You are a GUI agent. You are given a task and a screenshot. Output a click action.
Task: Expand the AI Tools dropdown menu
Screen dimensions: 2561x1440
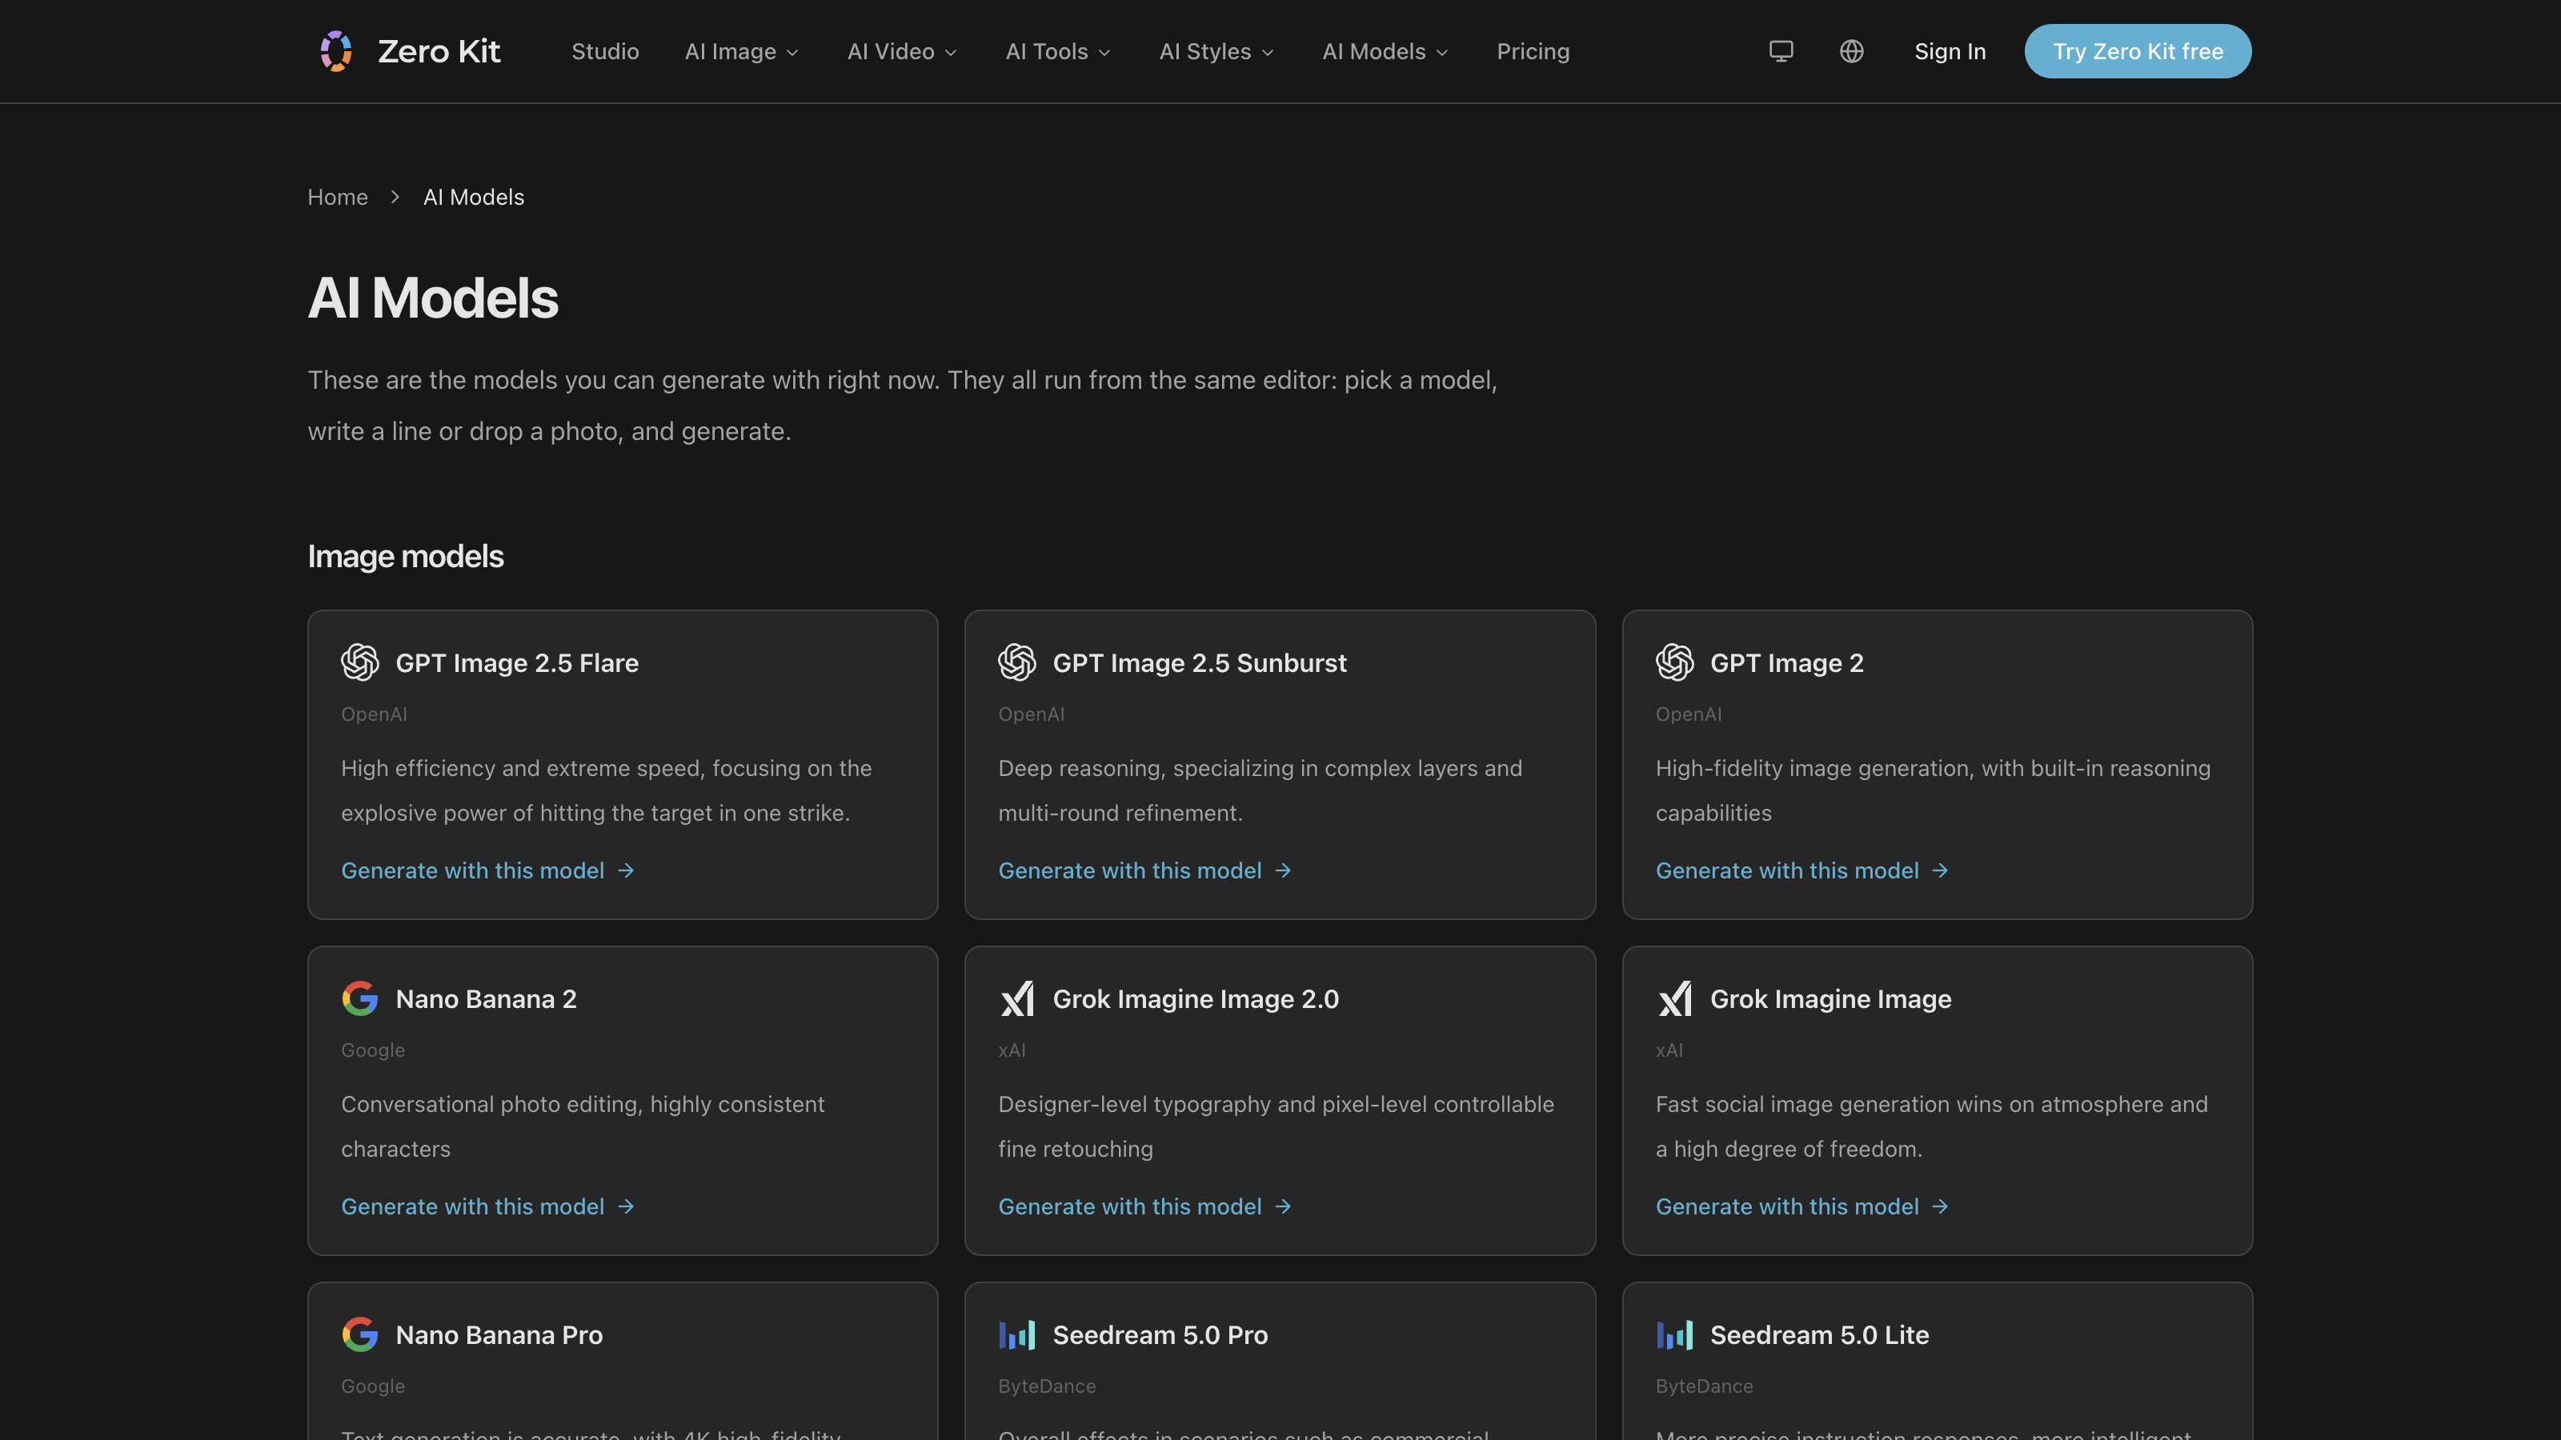point(1058,52)
